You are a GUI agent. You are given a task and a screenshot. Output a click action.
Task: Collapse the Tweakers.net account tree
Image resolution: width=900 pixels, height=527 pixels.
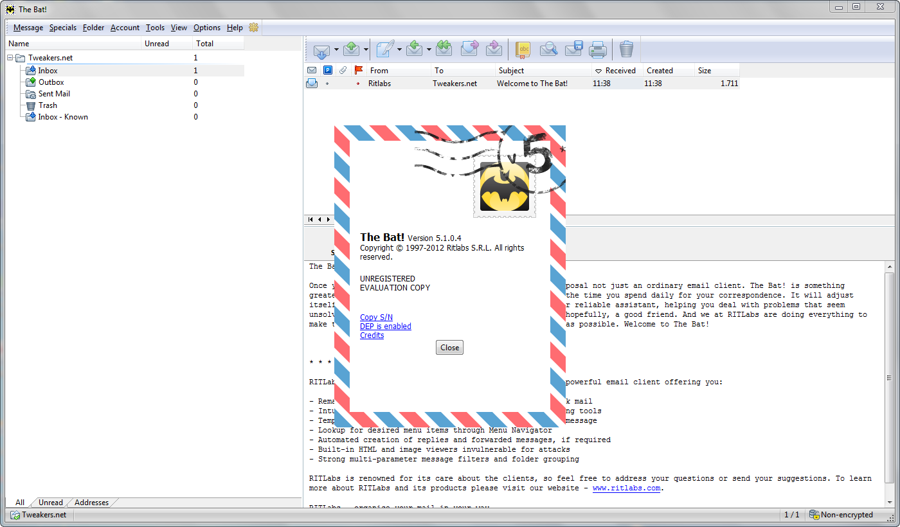pyautogui.click(x=10, y=58)
